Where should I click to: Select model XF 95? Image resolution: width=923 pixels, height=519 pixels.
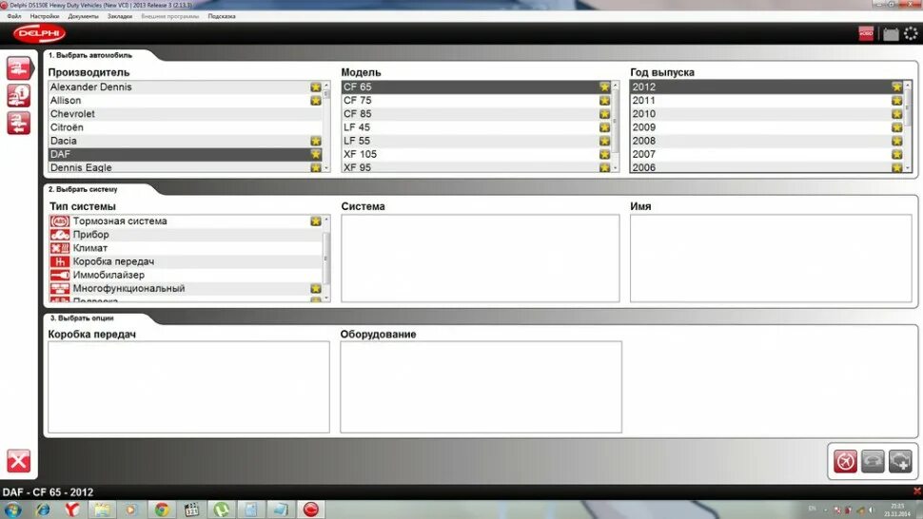tap(476, 167)
